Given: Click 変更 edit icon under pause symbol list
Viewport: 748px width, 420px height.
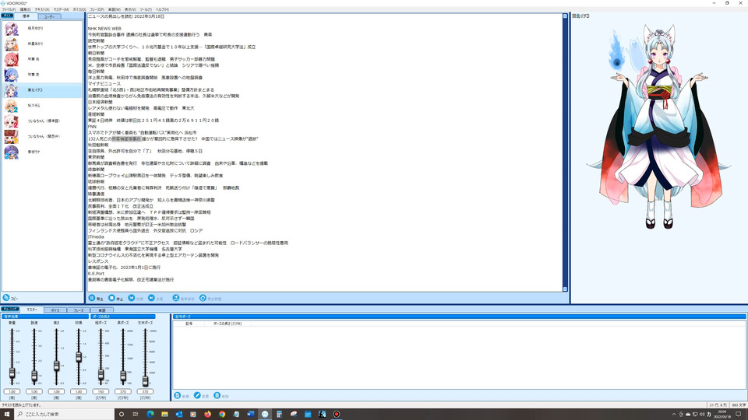Looking at the screenshot, I should tap(197, 395).
